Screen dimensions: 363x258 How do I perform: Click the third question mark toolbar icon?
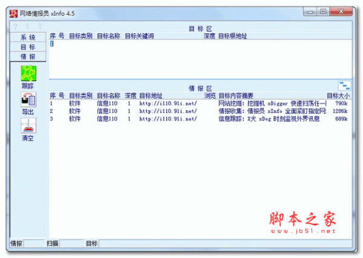pos(40,26)
